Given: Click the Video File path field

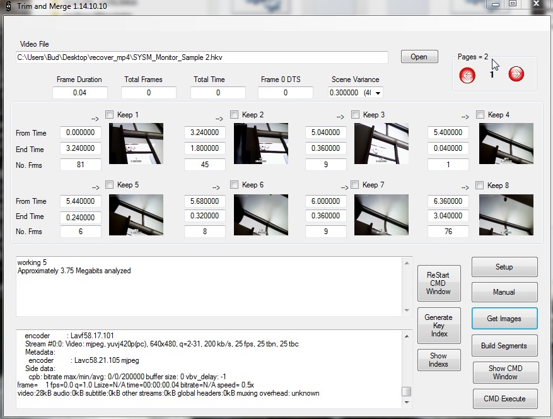Looking at the screenshot, I should (202, 57).
